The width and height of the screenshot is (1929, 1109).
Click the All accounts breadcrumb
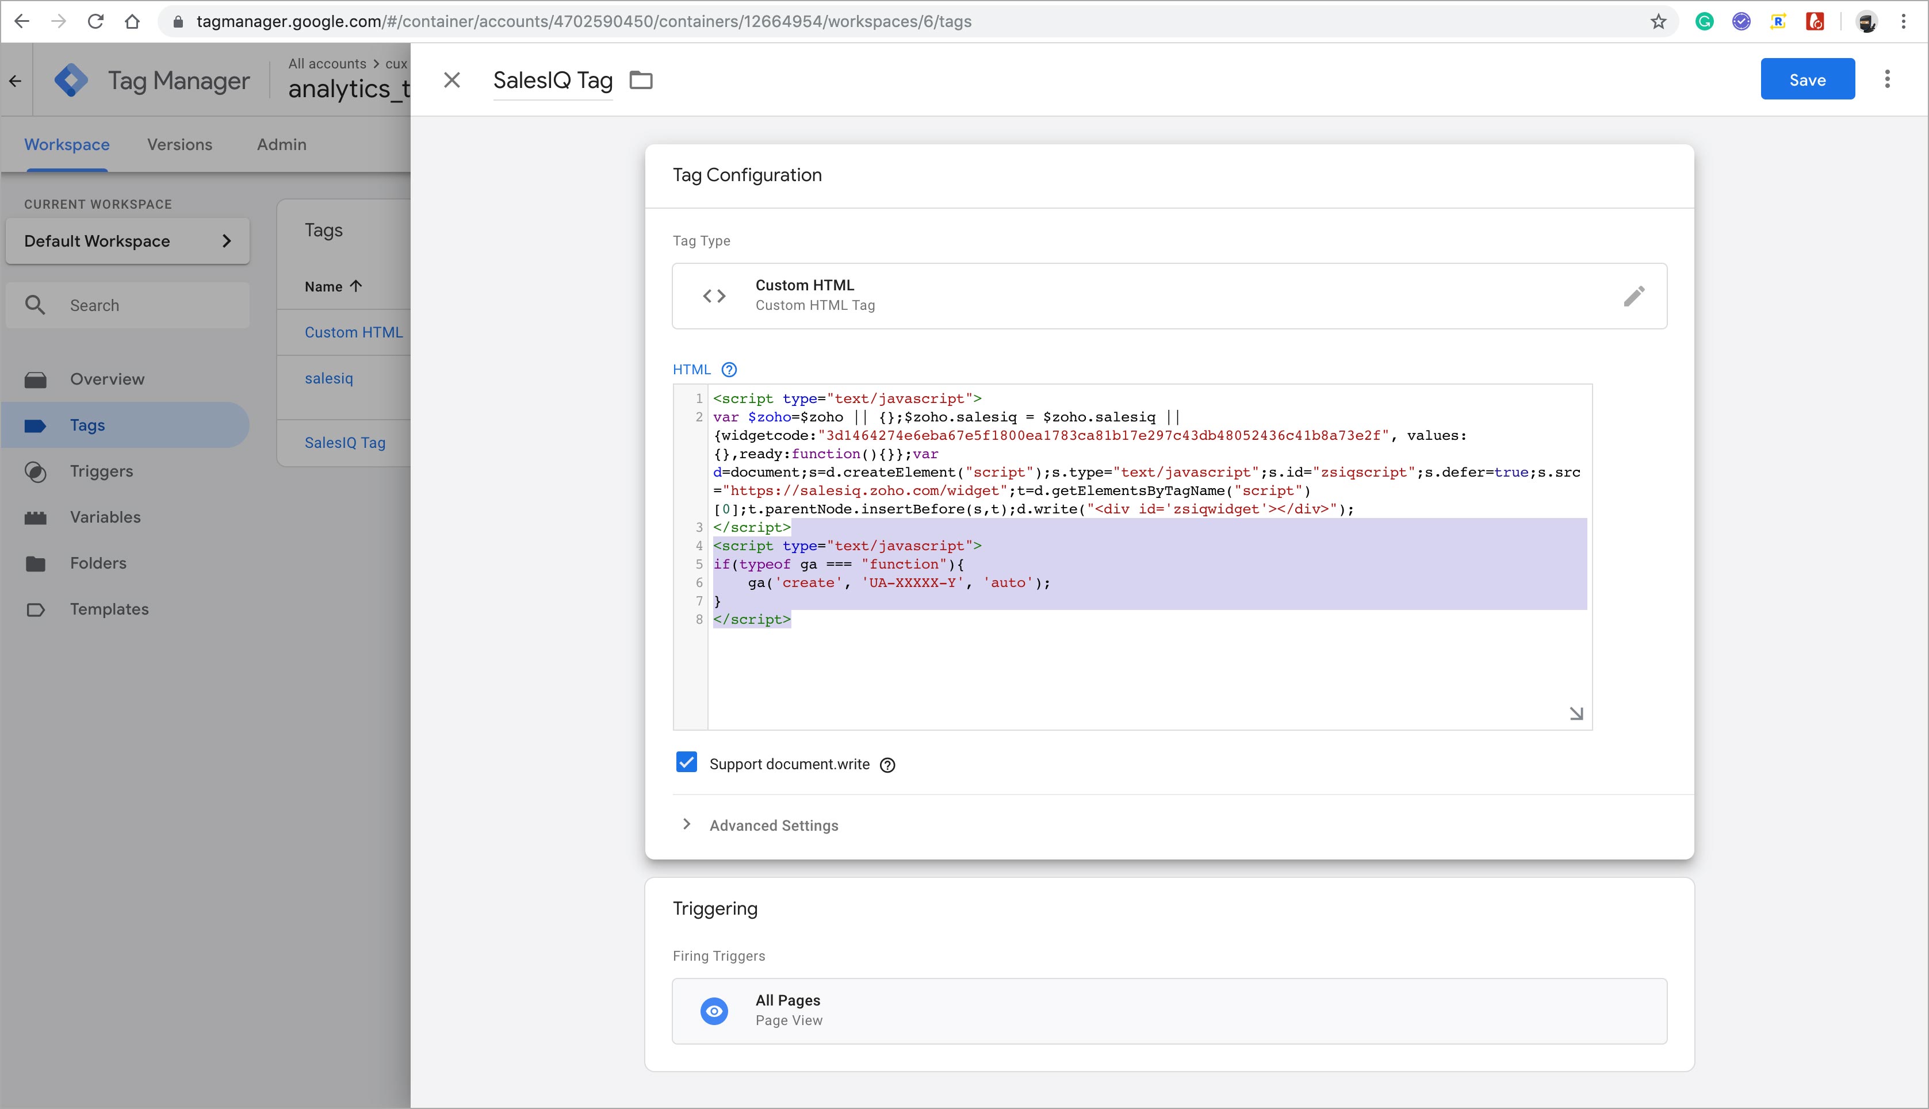coord(327,64)
